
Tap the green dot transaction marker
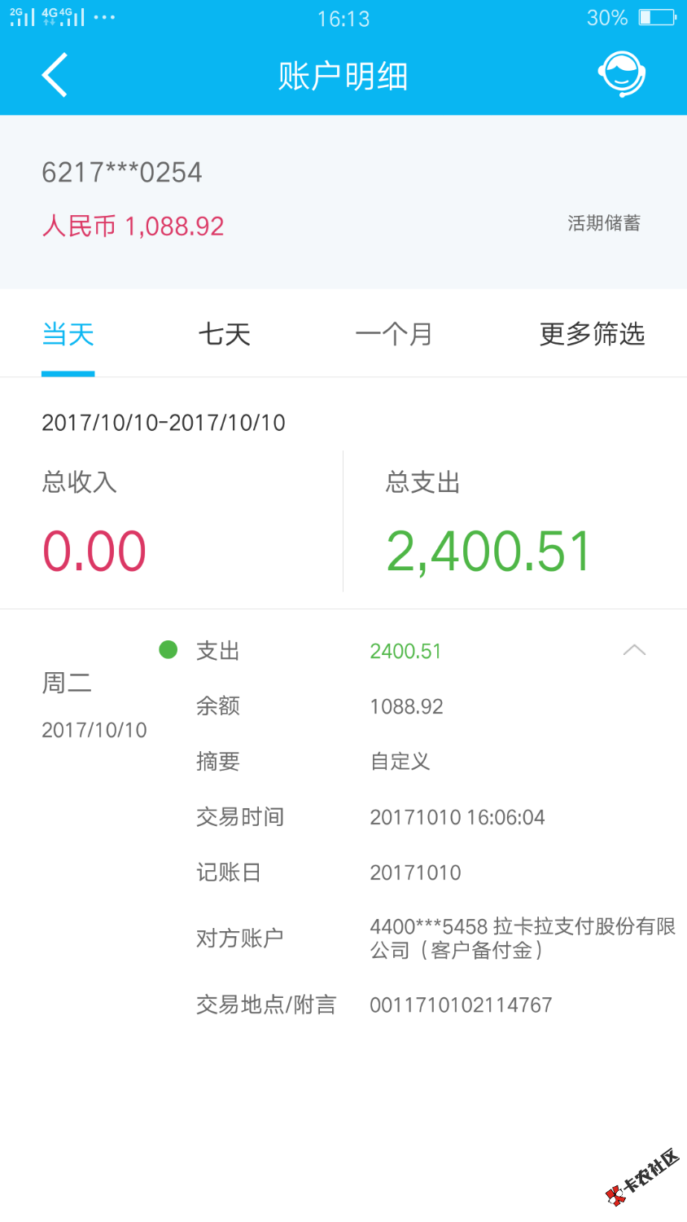click(168, 649)
